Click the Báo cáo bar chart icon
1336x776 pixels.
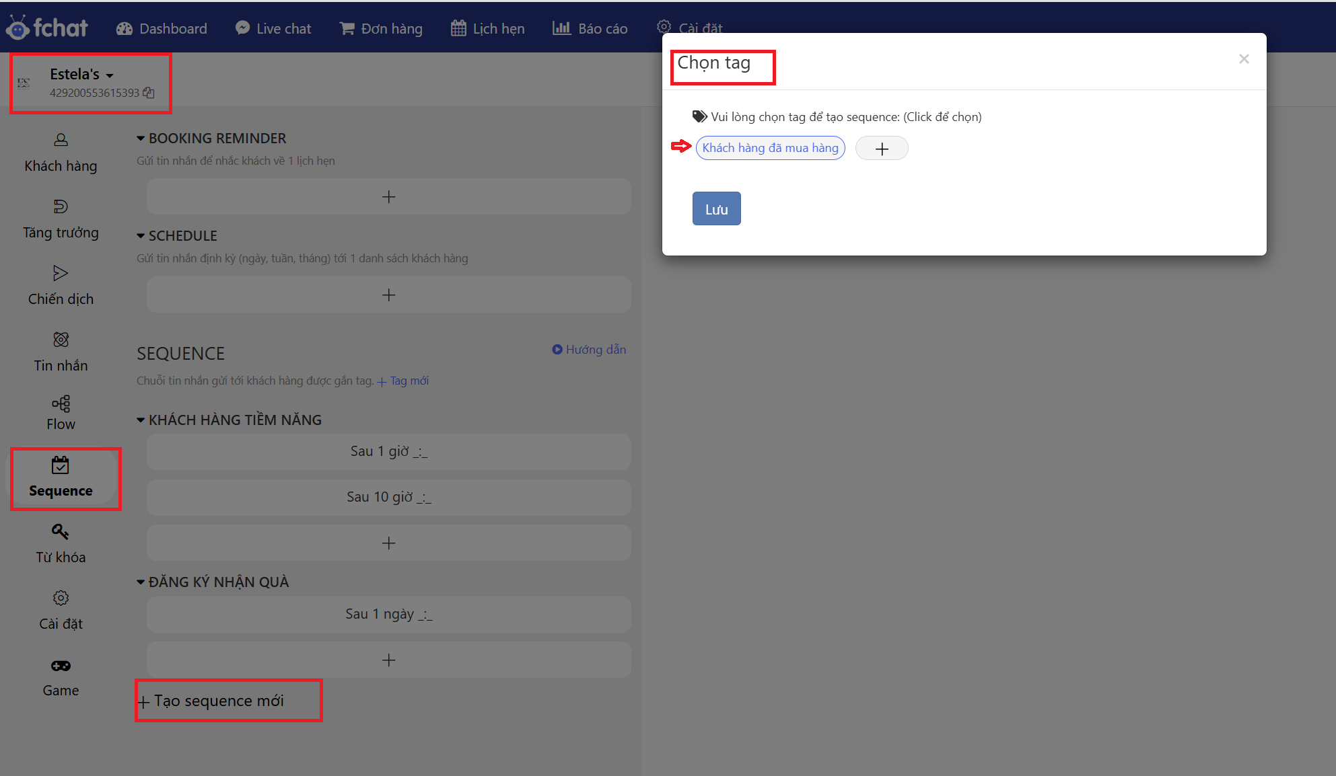(x=561, y=28)
